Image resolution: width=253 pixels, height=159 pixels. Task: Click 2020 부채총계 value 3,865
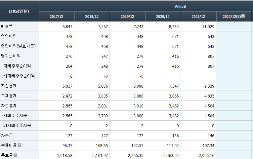tap(174, 96)
